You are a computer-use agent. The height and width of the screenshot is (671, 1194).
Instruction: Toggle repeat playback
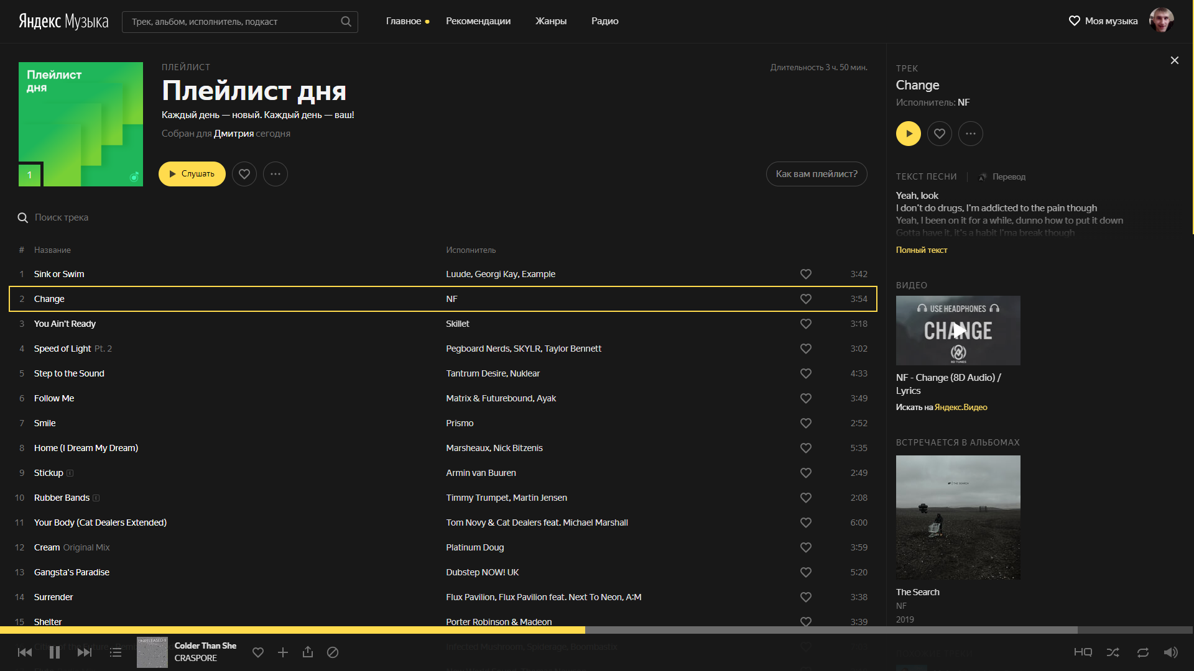coord(1143,652)
